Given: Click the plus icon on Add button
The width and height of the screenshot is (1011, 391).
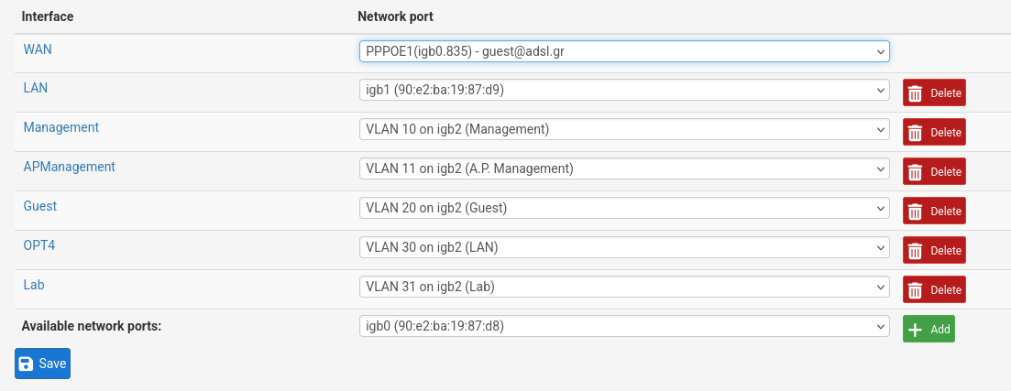Looking at the screenshot, I should 915,329.
